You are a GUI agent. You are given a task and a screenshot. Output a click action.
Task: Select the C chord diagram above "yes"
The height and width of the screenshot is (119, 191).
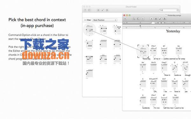[185, 83]
